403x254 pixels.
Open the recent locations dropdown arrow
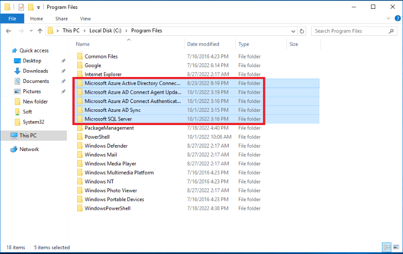31,31
